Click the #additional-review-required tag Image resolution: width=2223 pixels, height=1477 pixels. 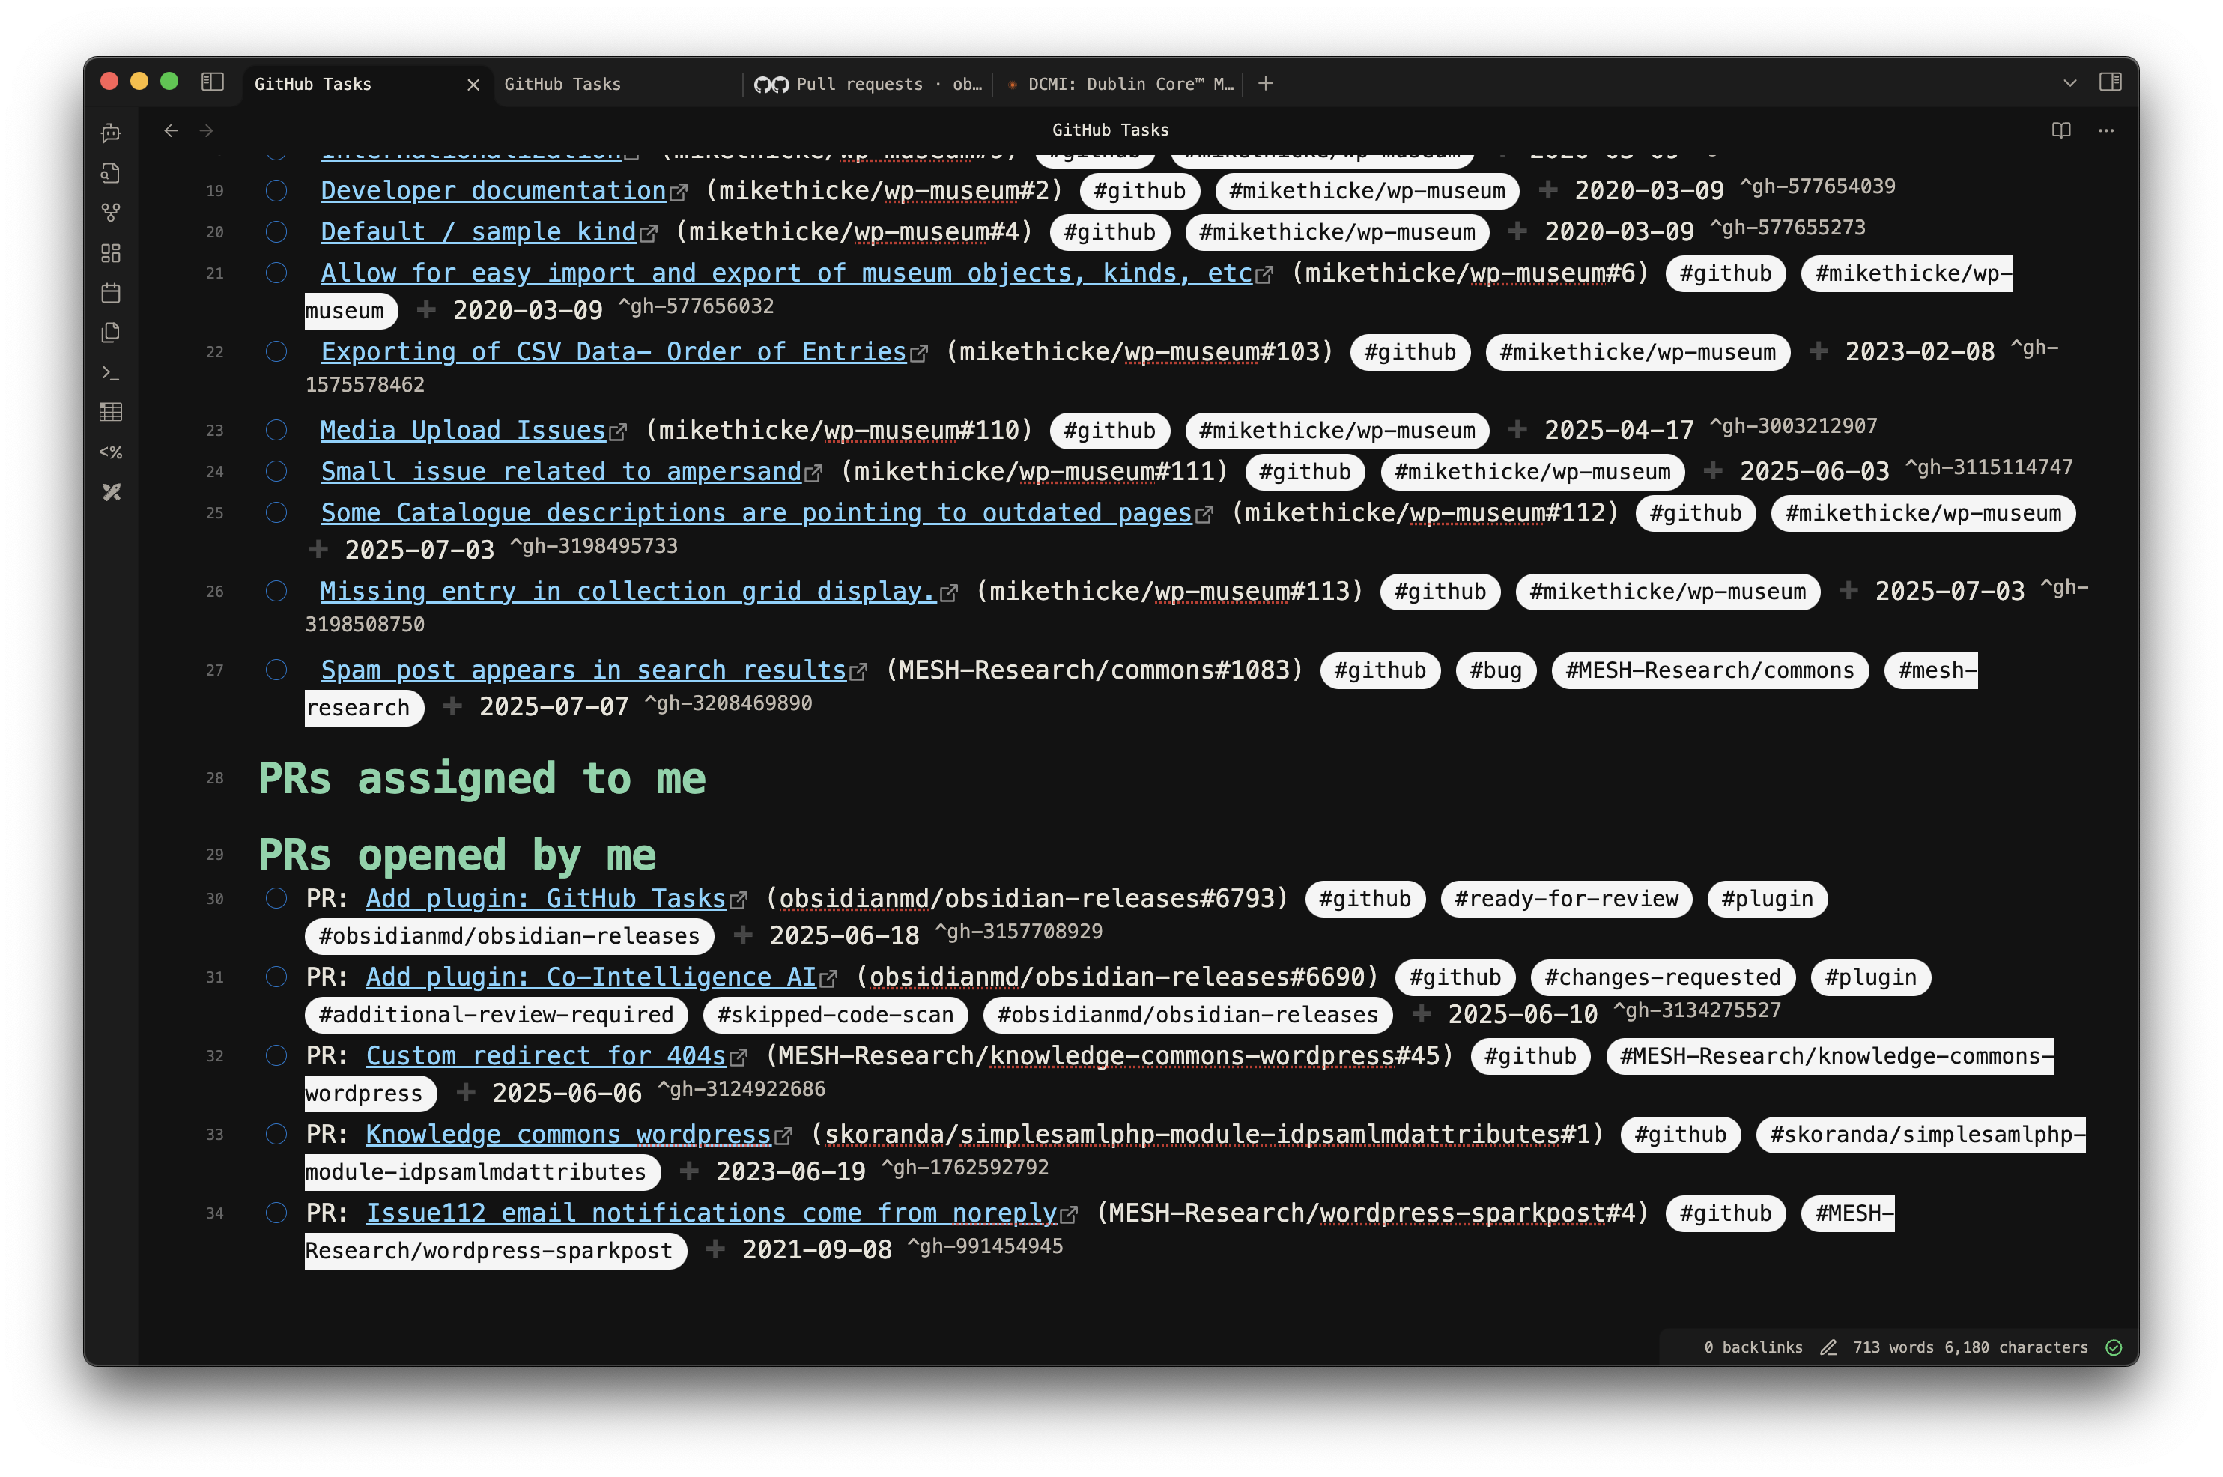pos(496,1016)
